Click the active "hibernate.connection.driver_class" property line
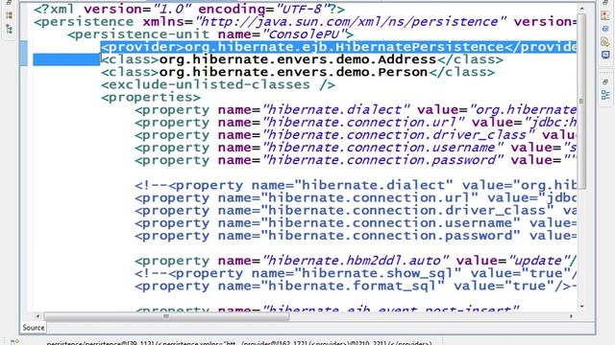615x345 pixels. click(x=356, y=134)
